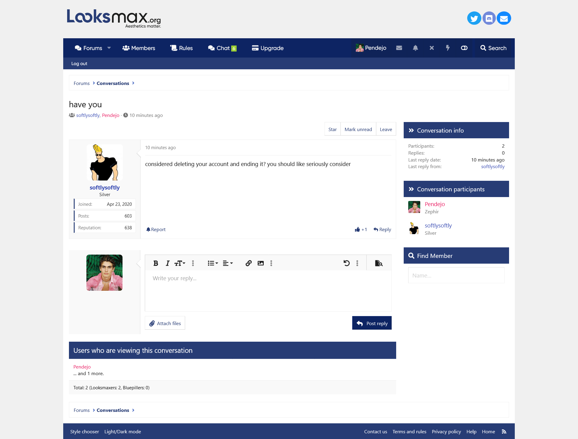Click the Pendejo avatar in participants list
This screenshot has width=578, height=439.
click(414, 207)
